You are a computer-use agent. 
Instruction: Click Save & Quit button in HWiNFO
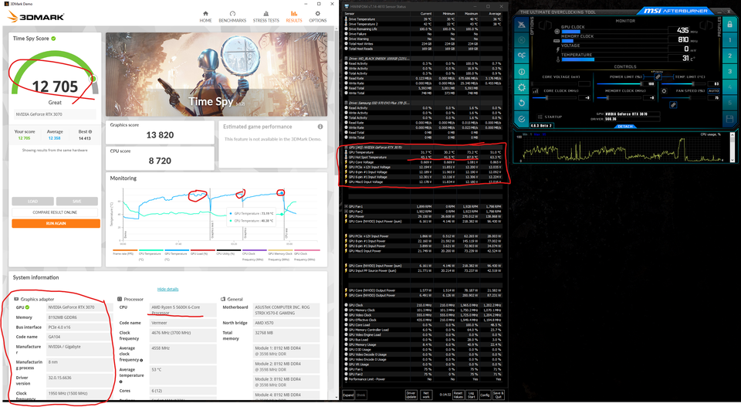click(x=498, y=395)
